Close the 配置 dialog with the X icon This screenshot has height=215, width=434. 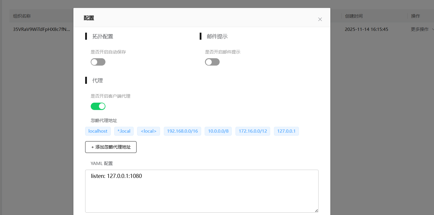pos(320,19)
